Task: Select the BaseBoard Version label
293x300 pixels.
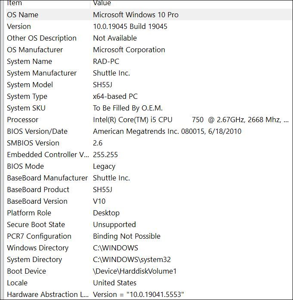Action: (x=37, y=202)
